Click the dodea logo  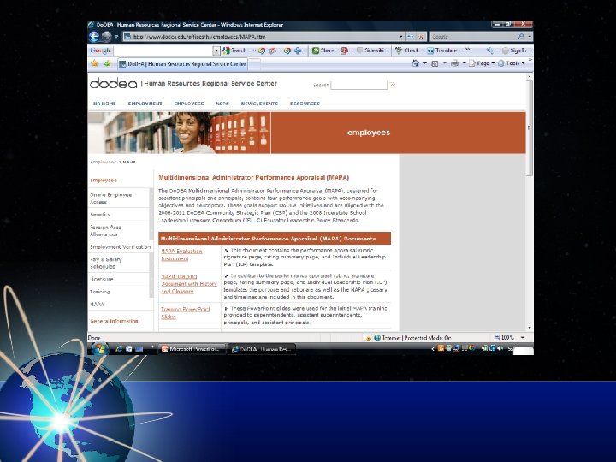pyautogui.click(x=113, y=83)
